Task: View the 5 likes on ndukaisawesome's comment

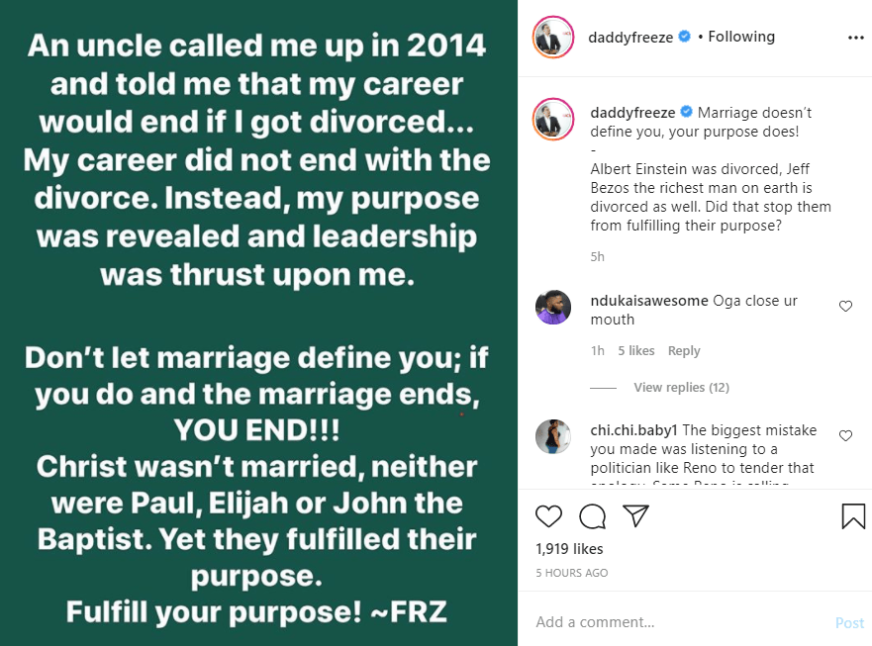Action: click(636, 350)
